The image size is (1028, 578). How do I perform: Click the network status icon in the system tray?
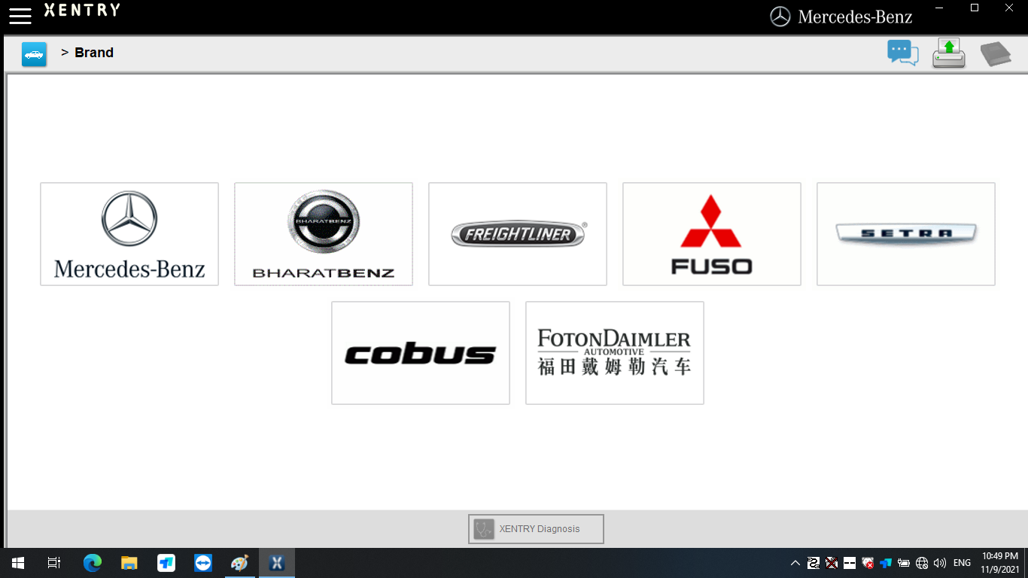(922, 562)
